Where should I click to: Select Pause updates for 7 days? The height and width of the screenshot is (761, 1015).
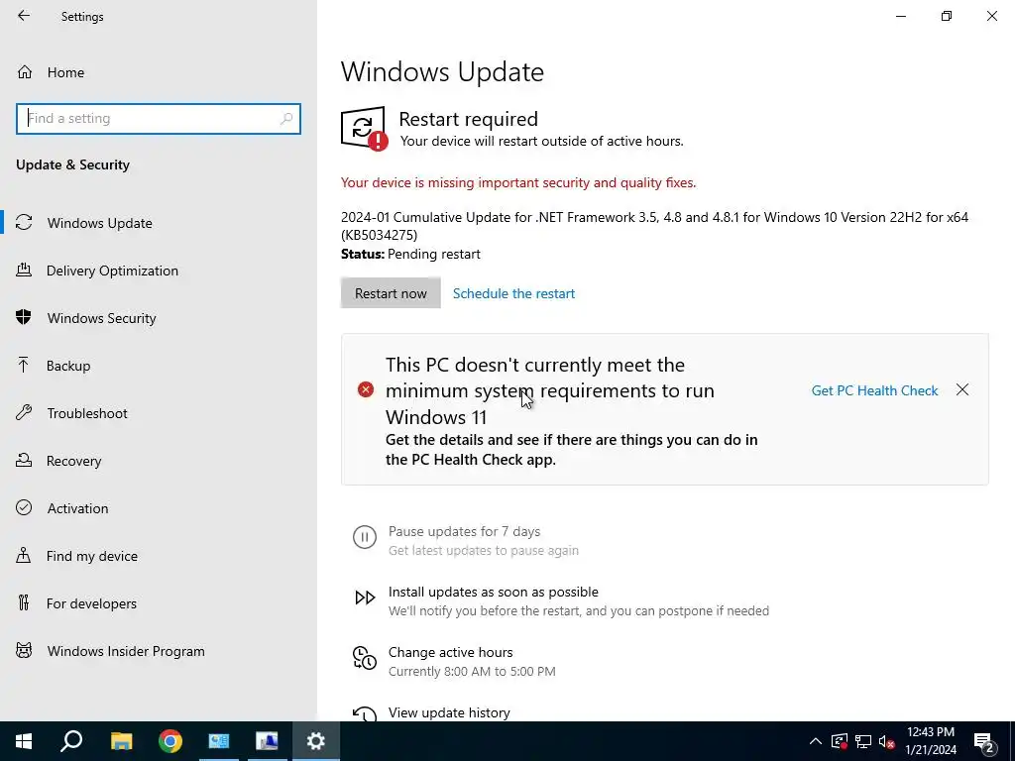point(464,531)
